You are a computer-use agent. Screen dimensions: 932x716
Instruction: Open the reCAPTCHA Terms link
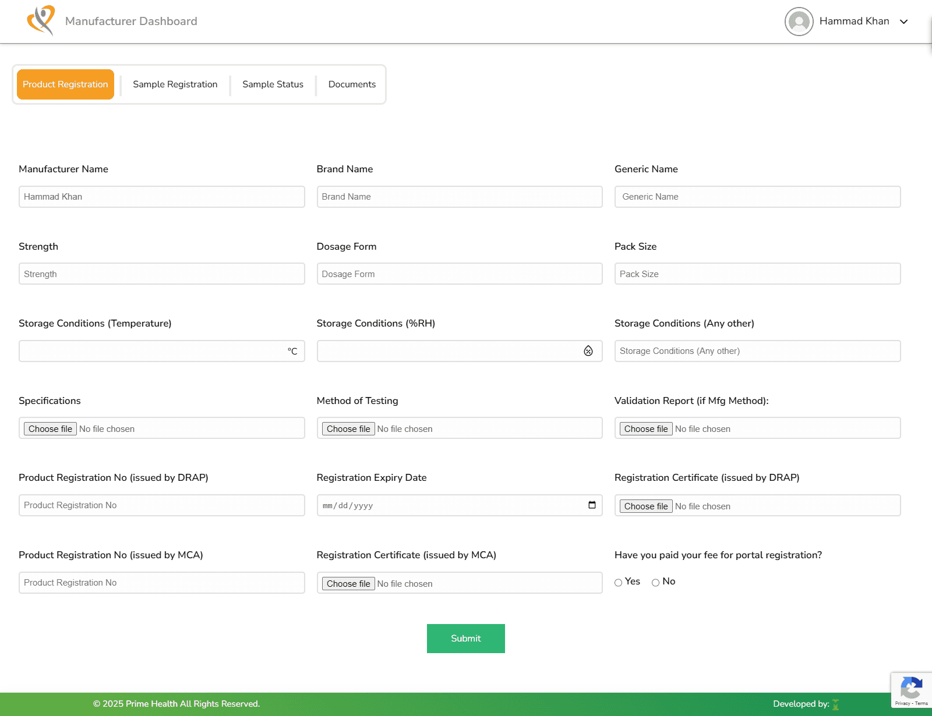click(922, 704)
